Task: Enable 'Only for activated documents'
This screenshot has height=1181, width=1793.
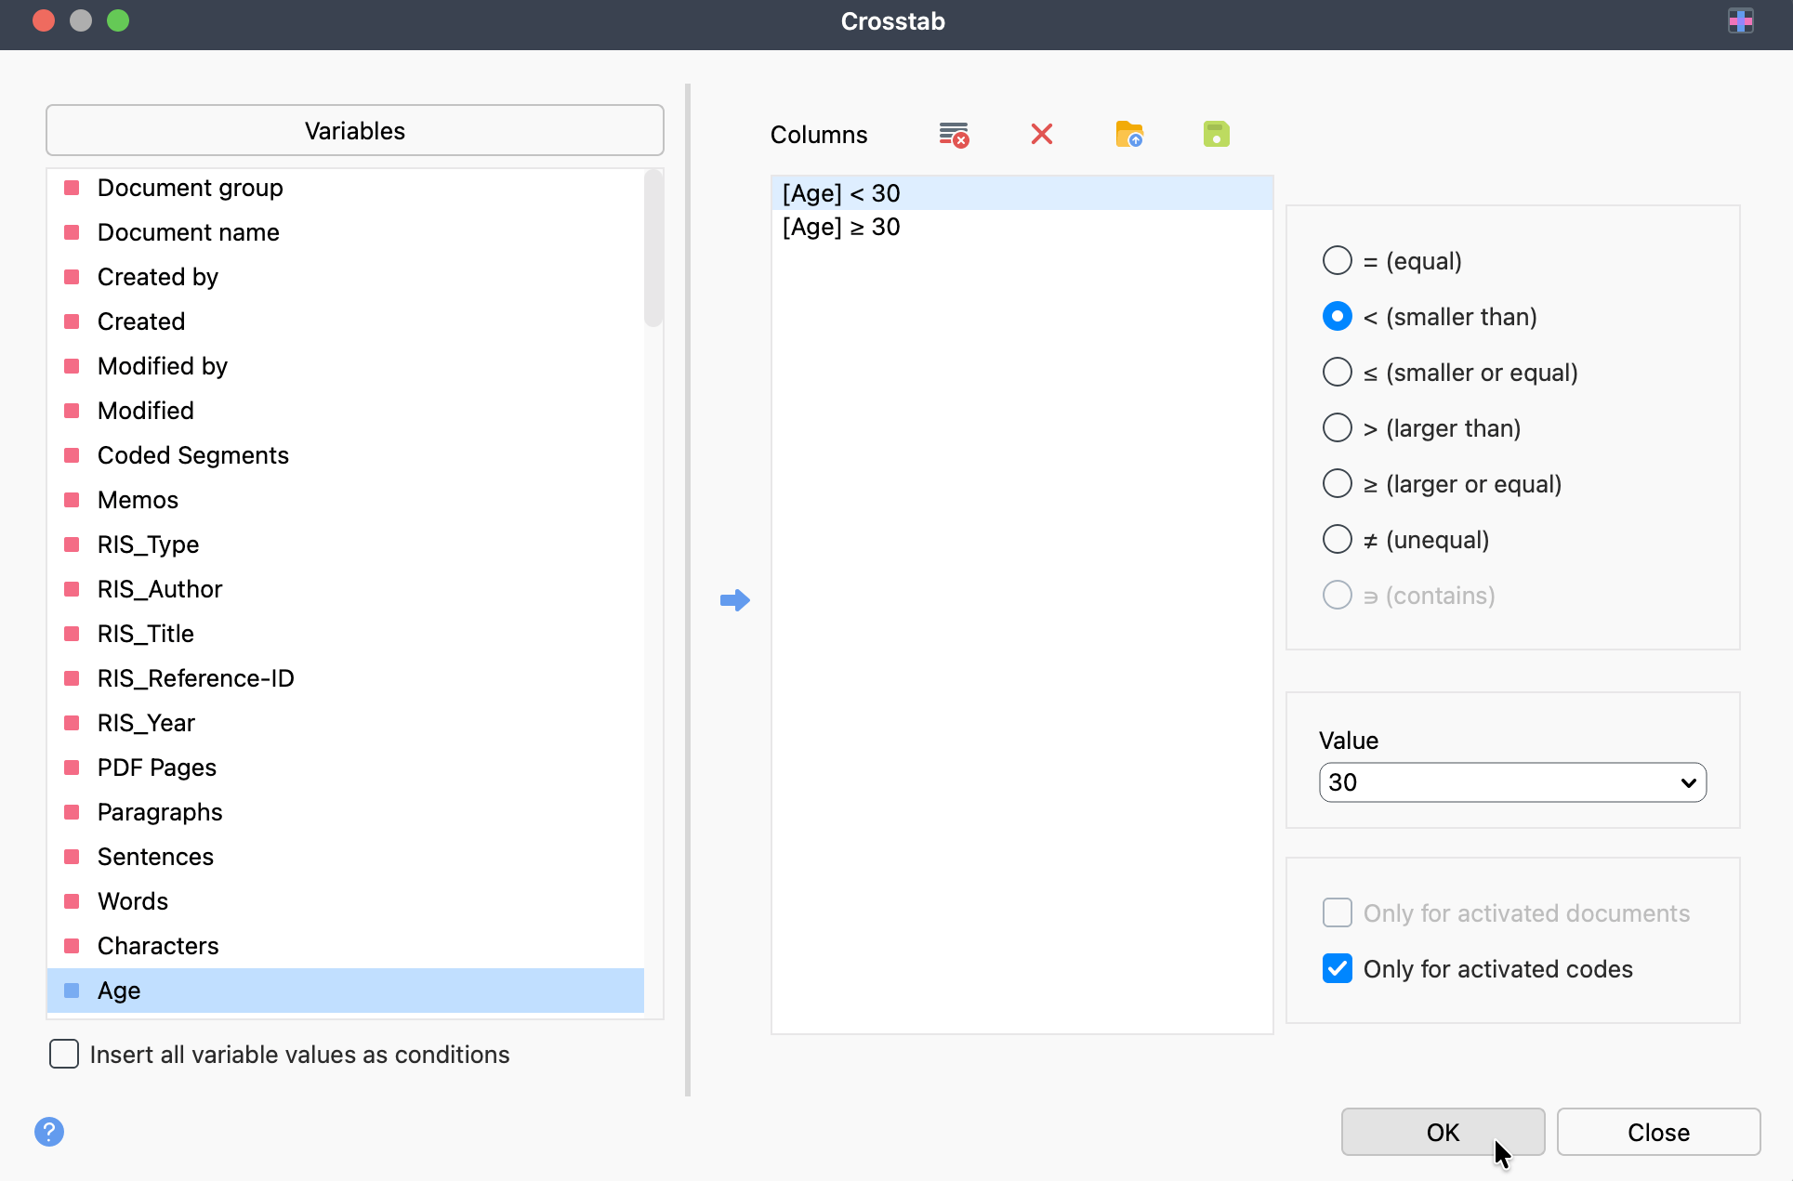Action: point(1338,912)
